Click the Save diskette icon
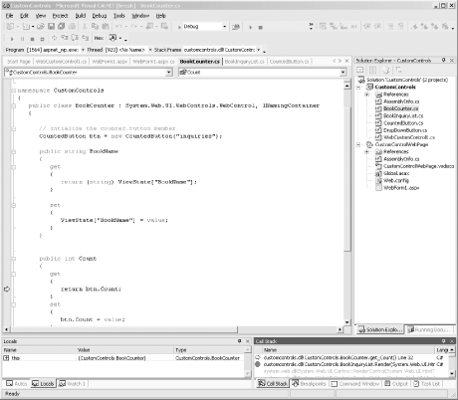Image resolution: width=458 pixels, height=400 pixels. tap(51, 26)
